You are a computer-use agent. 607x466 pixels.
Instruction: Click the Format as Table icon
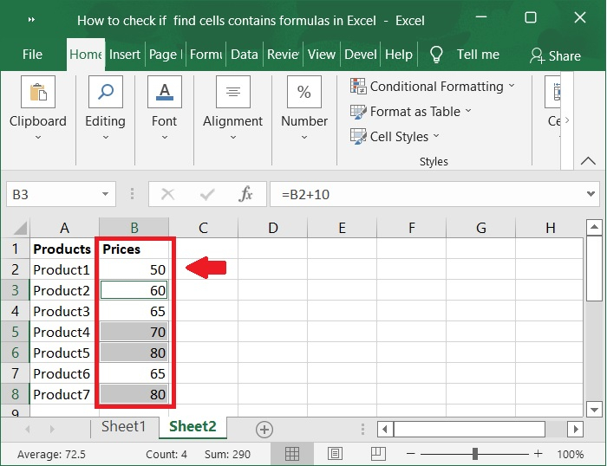point(358,112)
